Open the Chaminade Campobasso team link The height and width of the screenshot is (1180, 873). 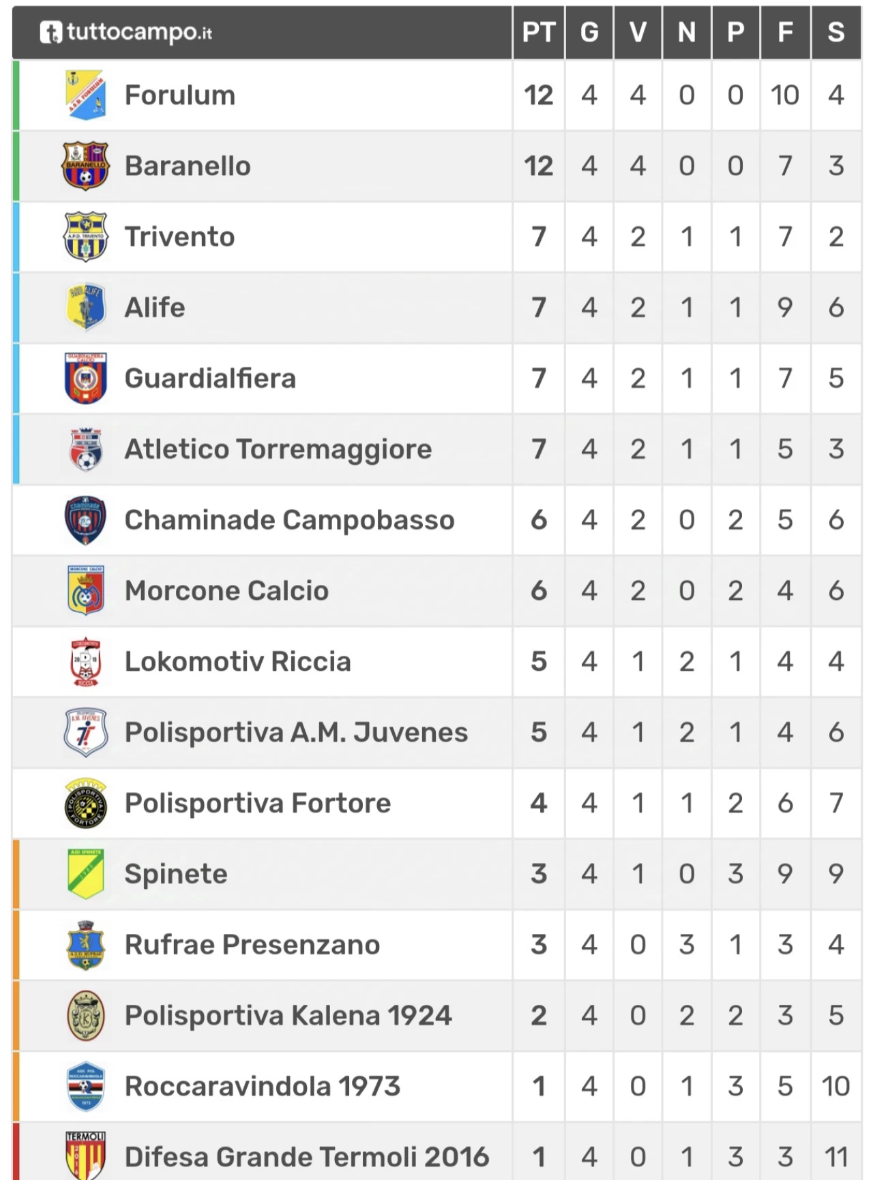(289, 520)
